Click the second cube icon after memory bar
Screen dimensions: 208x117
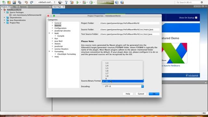tap(122, 2)
